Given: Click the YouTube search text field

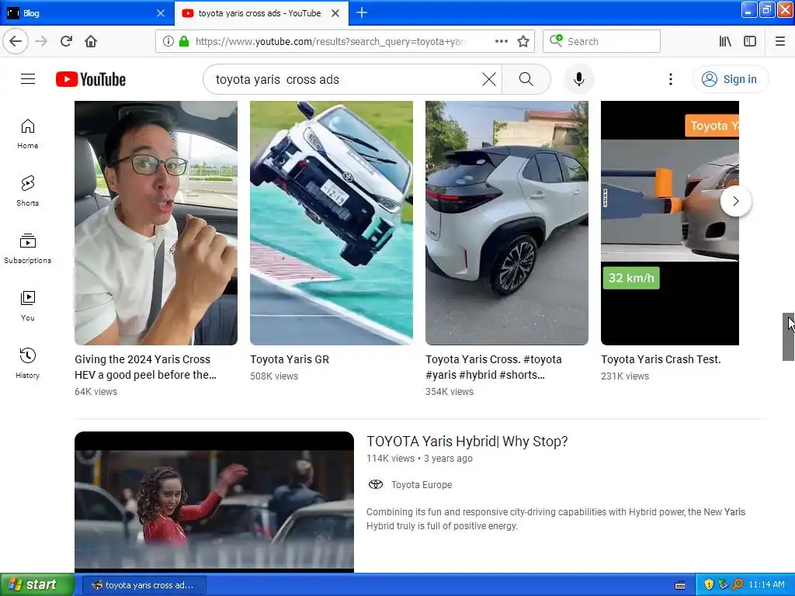Looking at the screenshot, I should [345, 79].
